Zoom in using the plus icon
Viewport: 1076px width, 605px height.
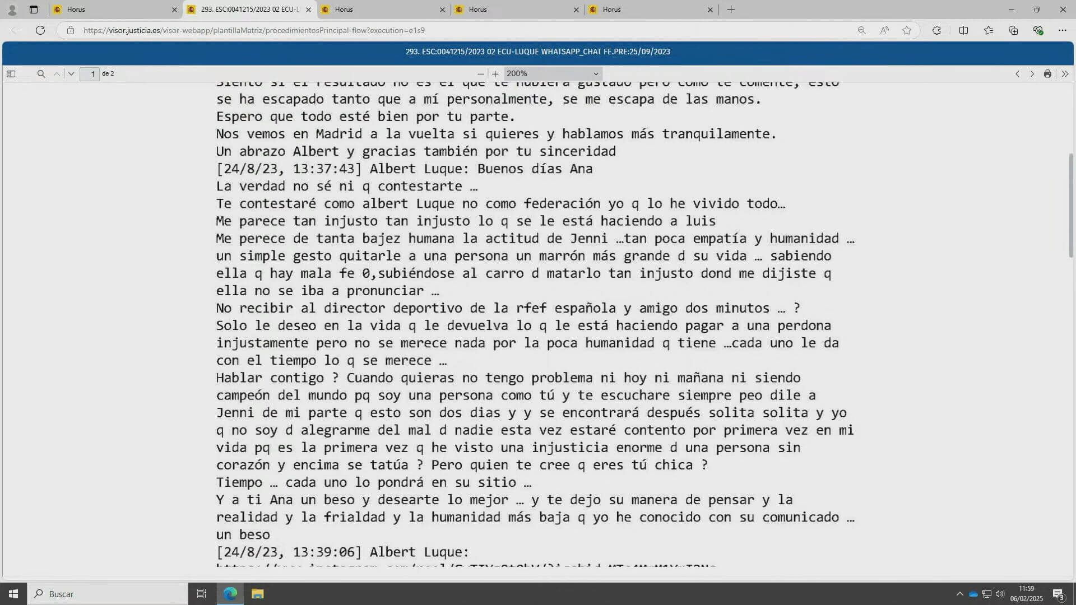(x=495, y=73)
